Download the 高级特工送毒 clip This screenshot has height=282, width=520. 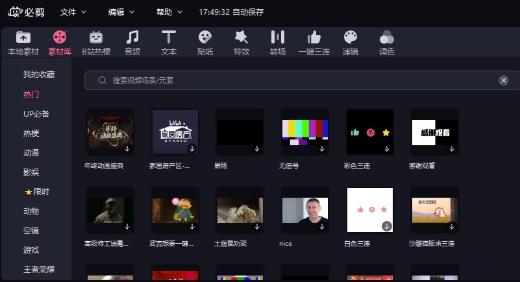coord(127,227)
